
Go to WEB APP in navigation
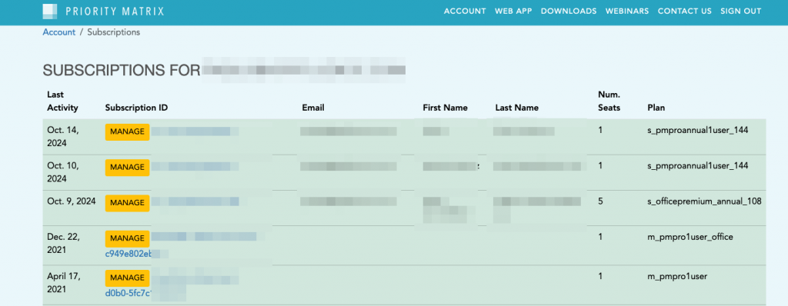(513, 11)
